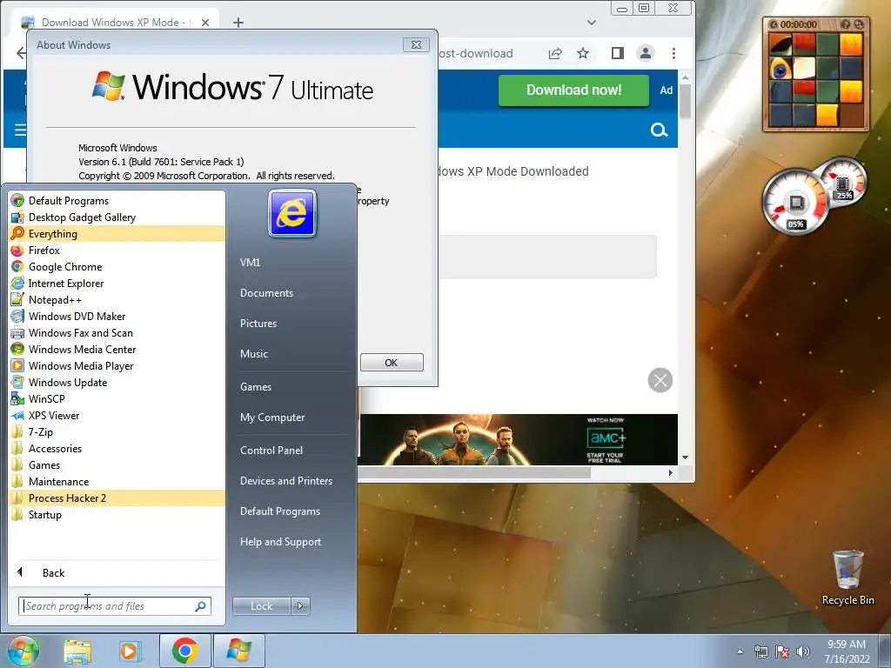Toggle Chrome's side panel icon
The width and height of the screenshot is (891, 668).
617,53
